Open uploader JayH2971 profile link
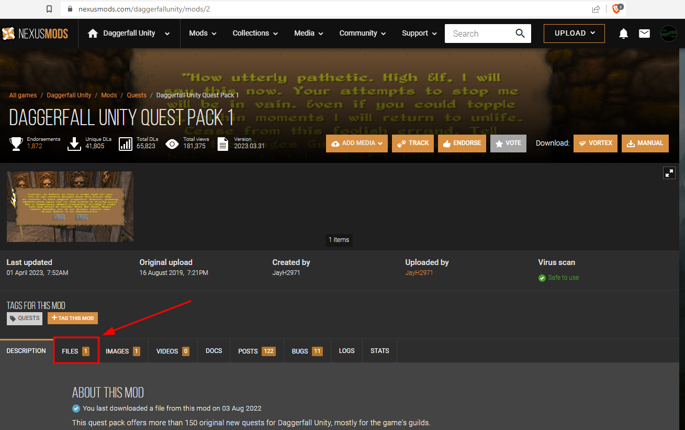 pyautogui.click(x=419, y=273)
